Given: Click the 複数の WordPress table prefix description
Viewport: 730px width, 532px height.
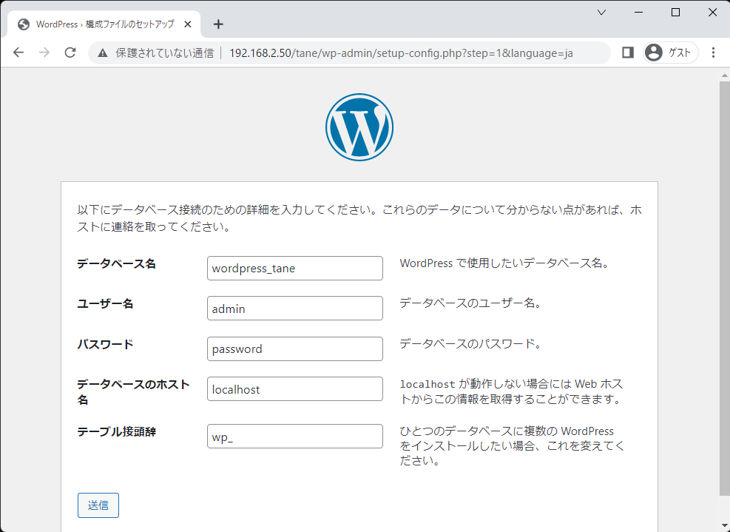Looking at the screenshot, I should pos(512,446).
